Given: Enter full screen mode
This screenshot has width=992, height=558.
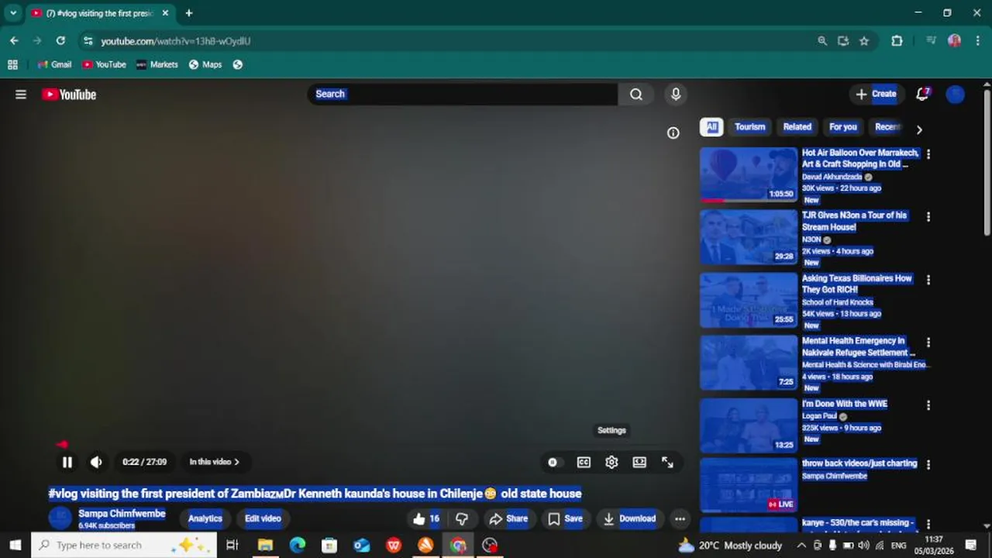Looking at the screenshot, I should pyautogui.click(x=667, y=462).
